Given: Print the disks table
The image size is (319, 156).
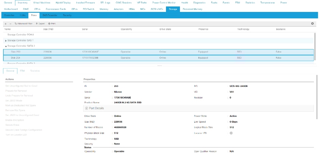Looking at the screenshot, I should click(x=52, y=24).
